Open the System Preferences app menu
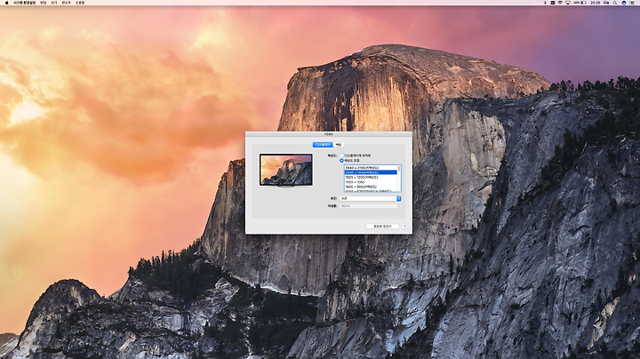This screenshot has height=359, width=640. (24, 3)
